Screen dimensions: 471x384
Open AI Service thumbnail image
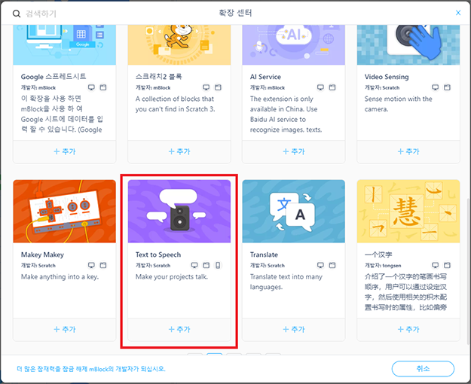coord(294,45)
